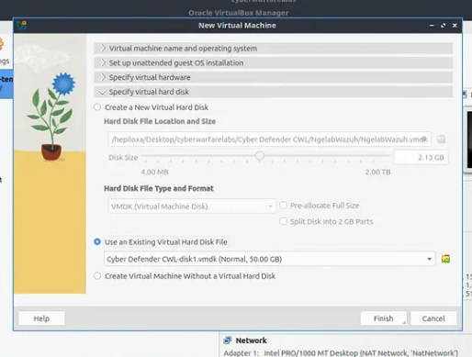Click the Finish button
Screen dimensions: 472x357
pyautogui.click(x=384, y=318)
